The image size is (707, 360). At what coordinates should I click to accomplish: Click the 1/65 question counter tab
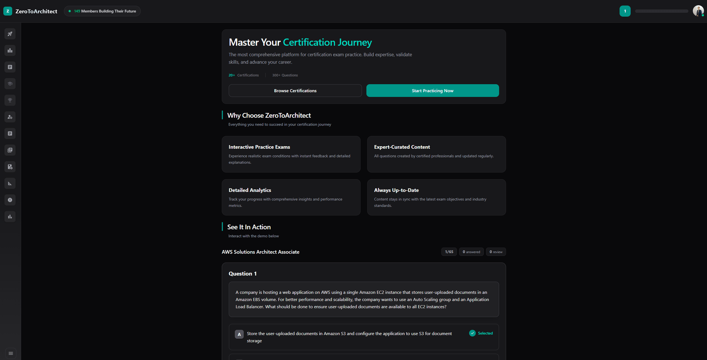pos(449,252)
